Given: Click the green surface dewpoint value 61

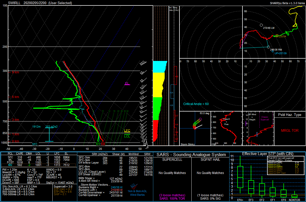Looking at the screenshot, I should 98,144.
